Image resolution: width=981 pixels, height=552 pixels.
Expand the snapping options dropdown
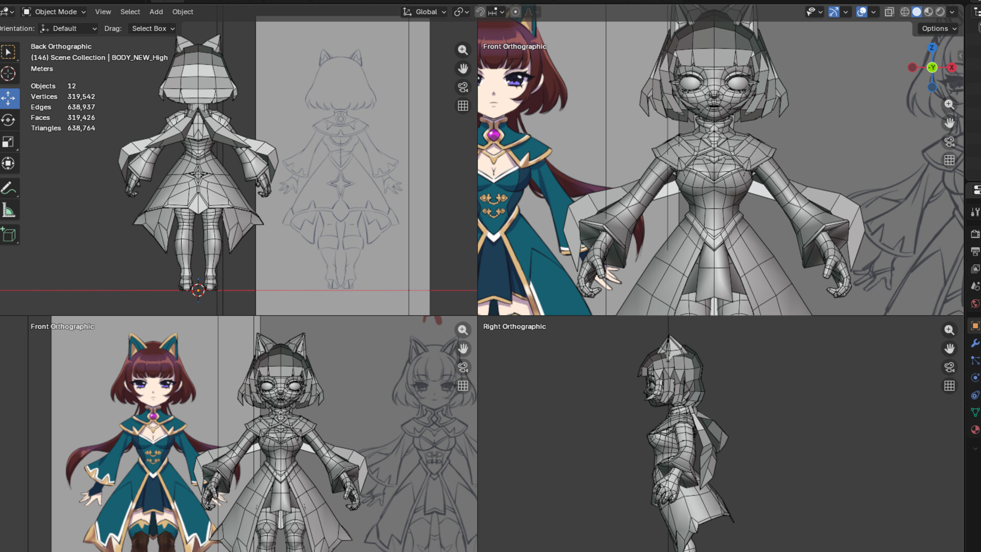[x=496, y=12]
